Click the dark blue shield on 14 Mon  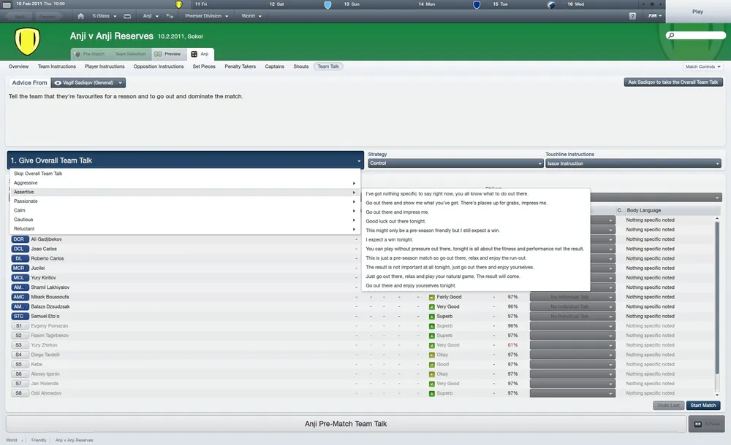(477, 4)
